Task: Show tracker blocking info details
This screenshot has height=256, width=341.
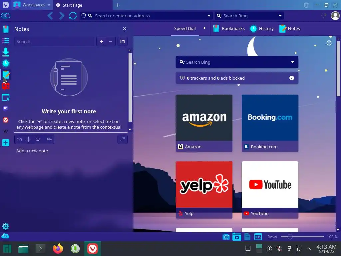Action: 292,78
